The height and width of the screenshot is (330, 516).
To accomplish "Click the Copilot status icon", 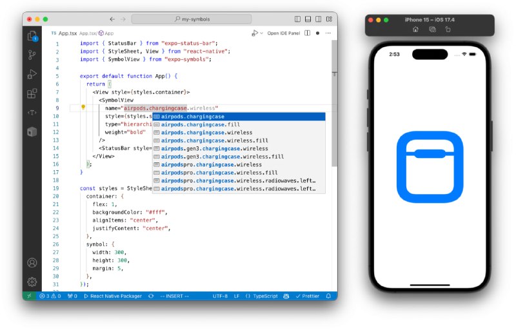I will click(286, 296).
